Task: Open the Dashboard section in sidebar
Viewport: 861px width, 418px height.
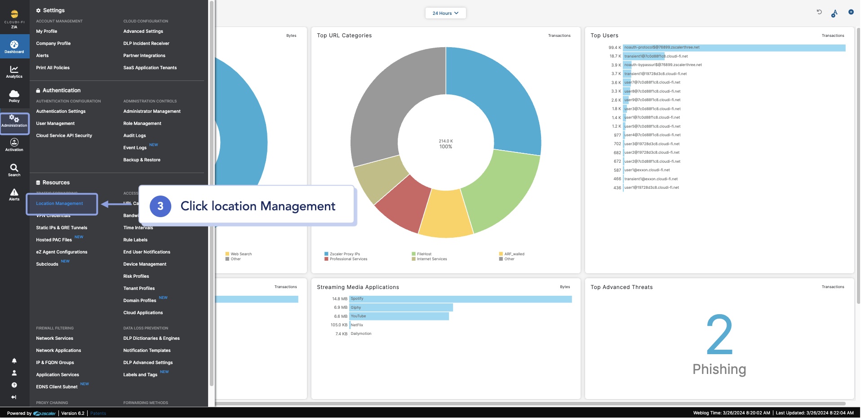Action: [14, 47]
